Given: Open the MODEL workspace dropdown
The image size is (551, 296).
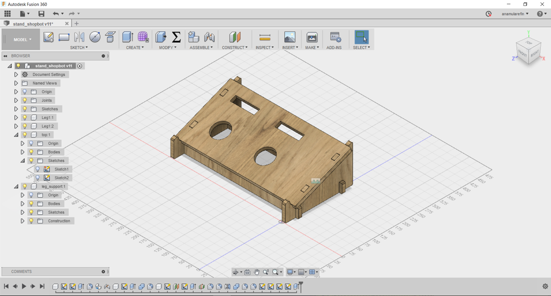Looking at the screenshot, I should pos(22,39).
